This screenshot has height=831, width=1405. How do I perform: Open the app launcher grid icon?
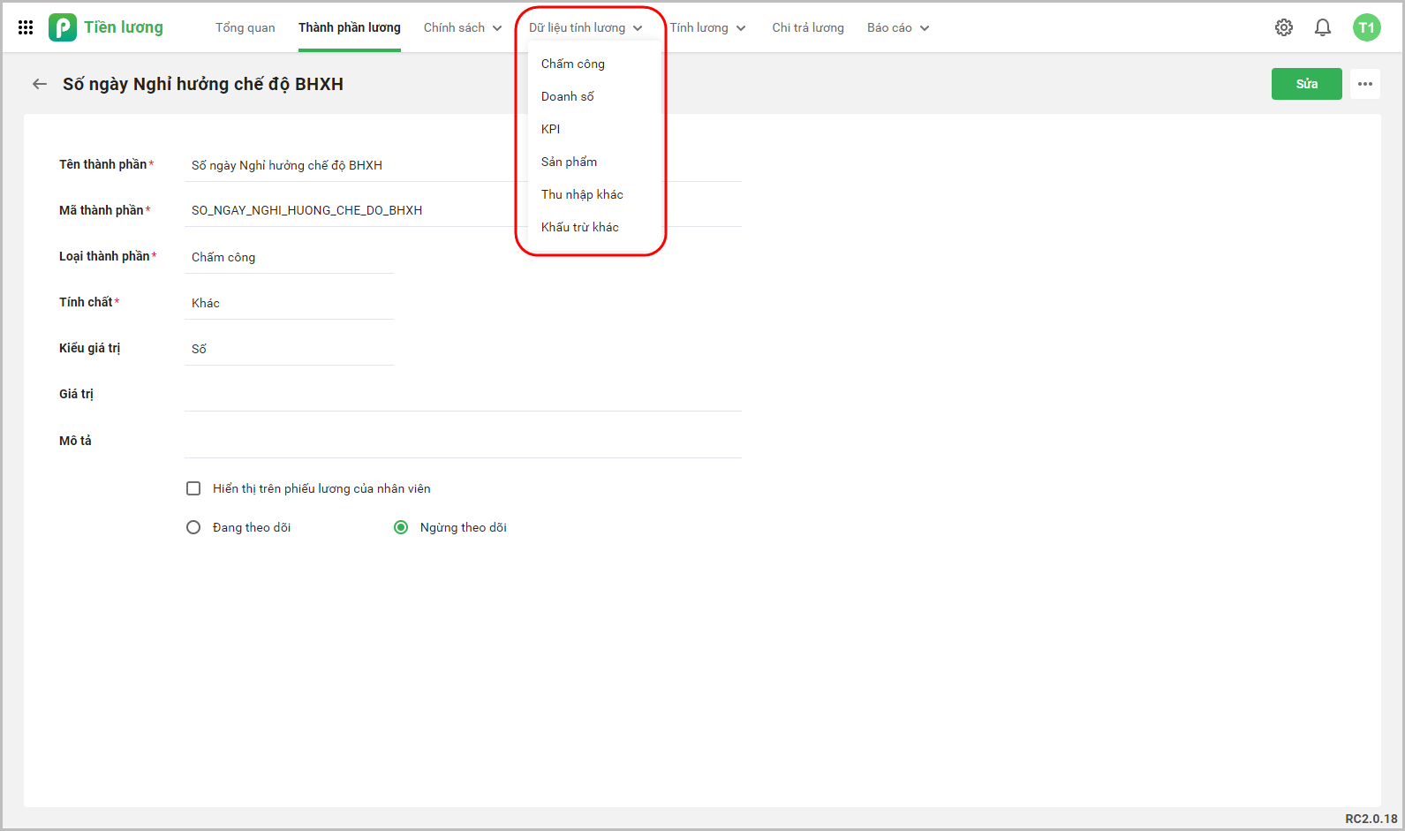pos(26,27)
